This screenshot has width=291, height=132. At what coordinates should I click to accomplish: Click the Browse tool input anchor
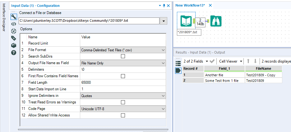pyautogui.click(x=208, y=21)
